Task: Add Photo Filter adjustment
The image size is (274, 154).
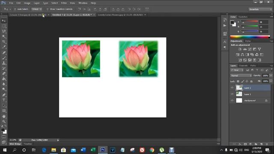Action: 252,55
